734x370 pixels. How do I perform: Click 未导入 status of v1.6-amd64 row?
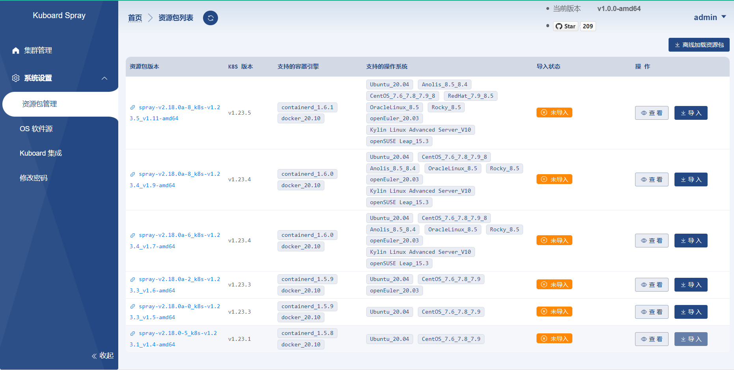[x=554, y=284]
